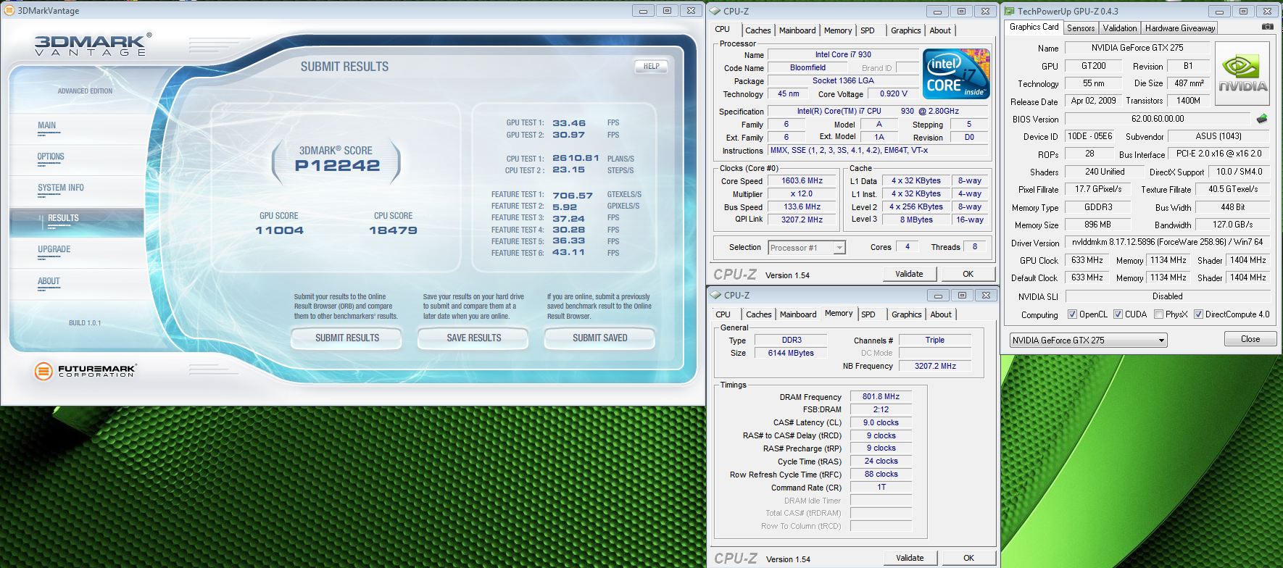Click the GPU-Z screenshot camera icon
This screenshot has width=1283, height=568.
1267,27
